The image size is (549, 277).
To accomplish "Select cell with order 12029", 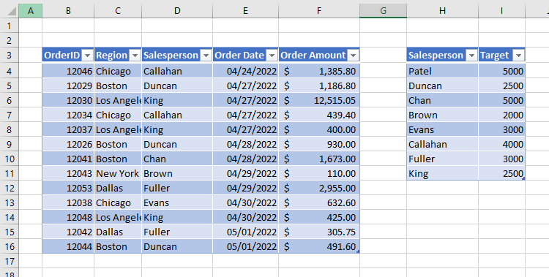I will click(68, 86).
